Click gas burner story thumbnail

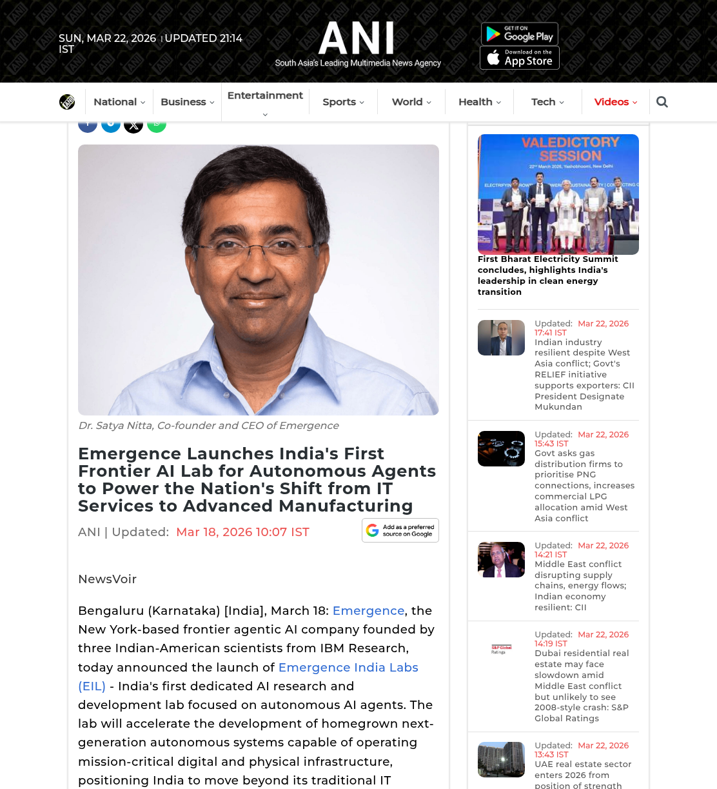(501, 448)
